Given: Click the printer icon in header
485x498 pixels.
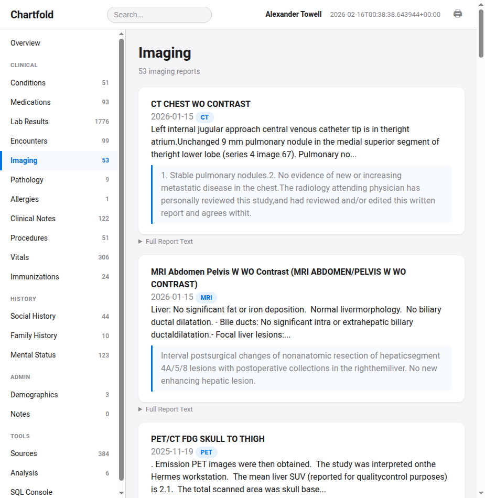Looking at the screenshot, I should point(458,14).
